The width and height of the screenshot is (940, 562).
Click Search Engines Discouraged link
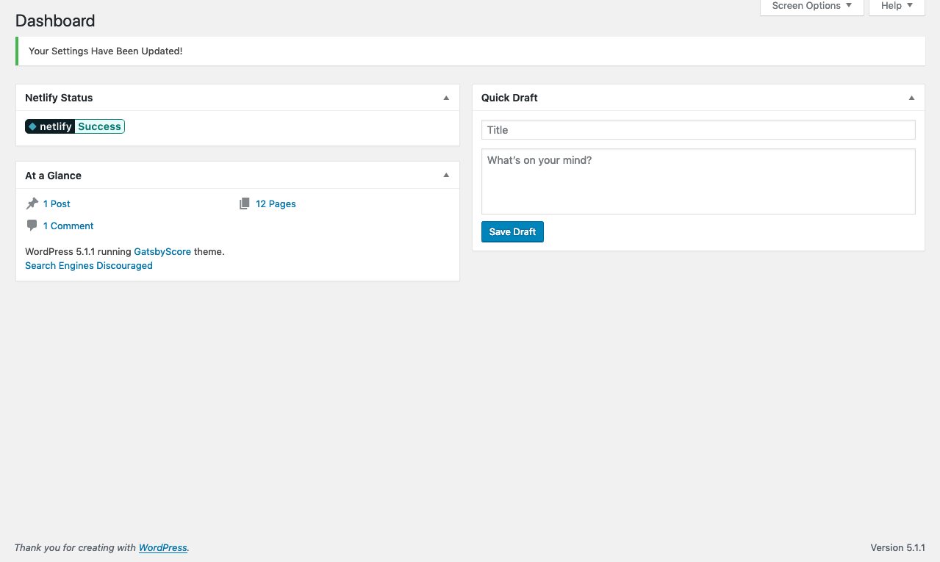89,265
